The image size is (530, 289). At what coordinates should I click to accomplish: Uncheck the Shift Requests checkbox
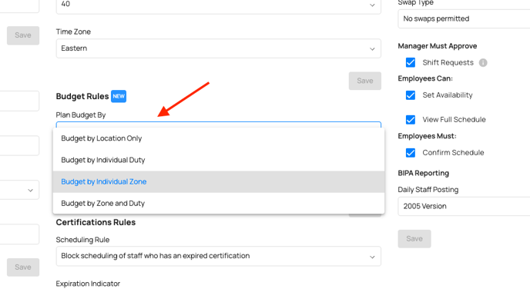(411, 62)
